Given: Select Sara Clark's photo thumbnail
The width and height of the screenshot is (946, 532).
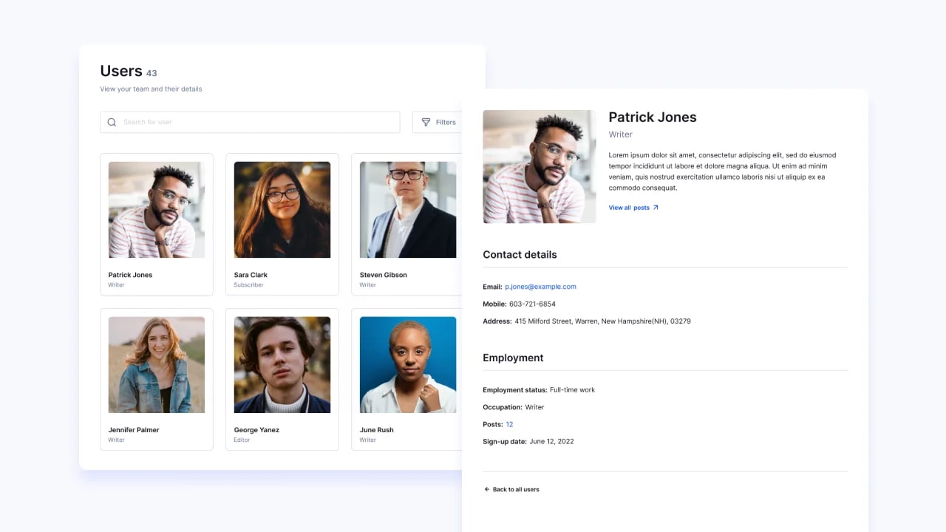Looking at the screenshot, I should [282, 210].
